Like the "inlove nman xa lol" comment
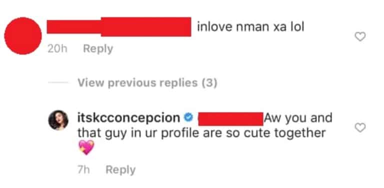384x188 pixels. (x=360, y=36)
